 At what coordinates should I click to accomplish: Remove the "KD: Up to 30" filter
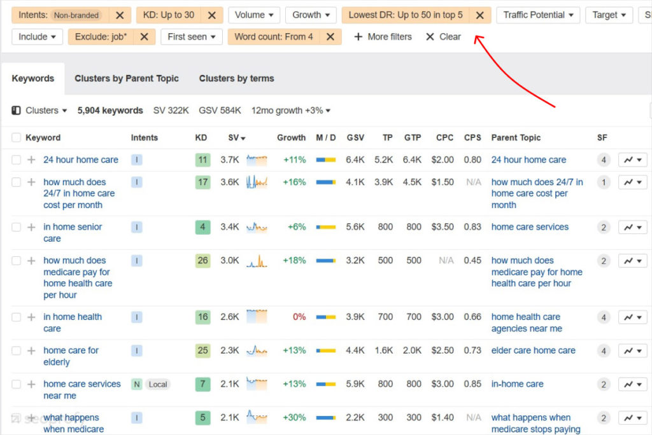point(213,15)
